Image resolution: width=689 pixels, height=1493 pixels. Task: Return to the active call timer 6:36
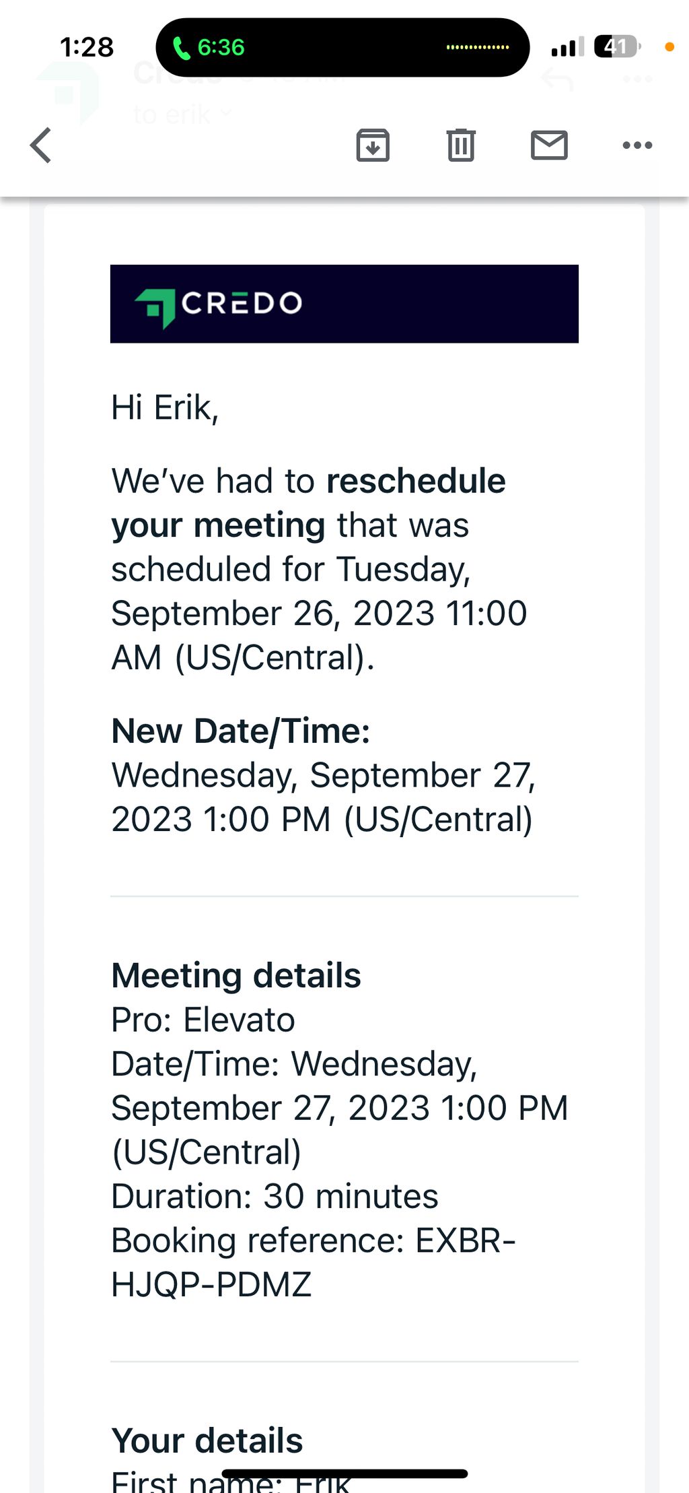point(221,48)
